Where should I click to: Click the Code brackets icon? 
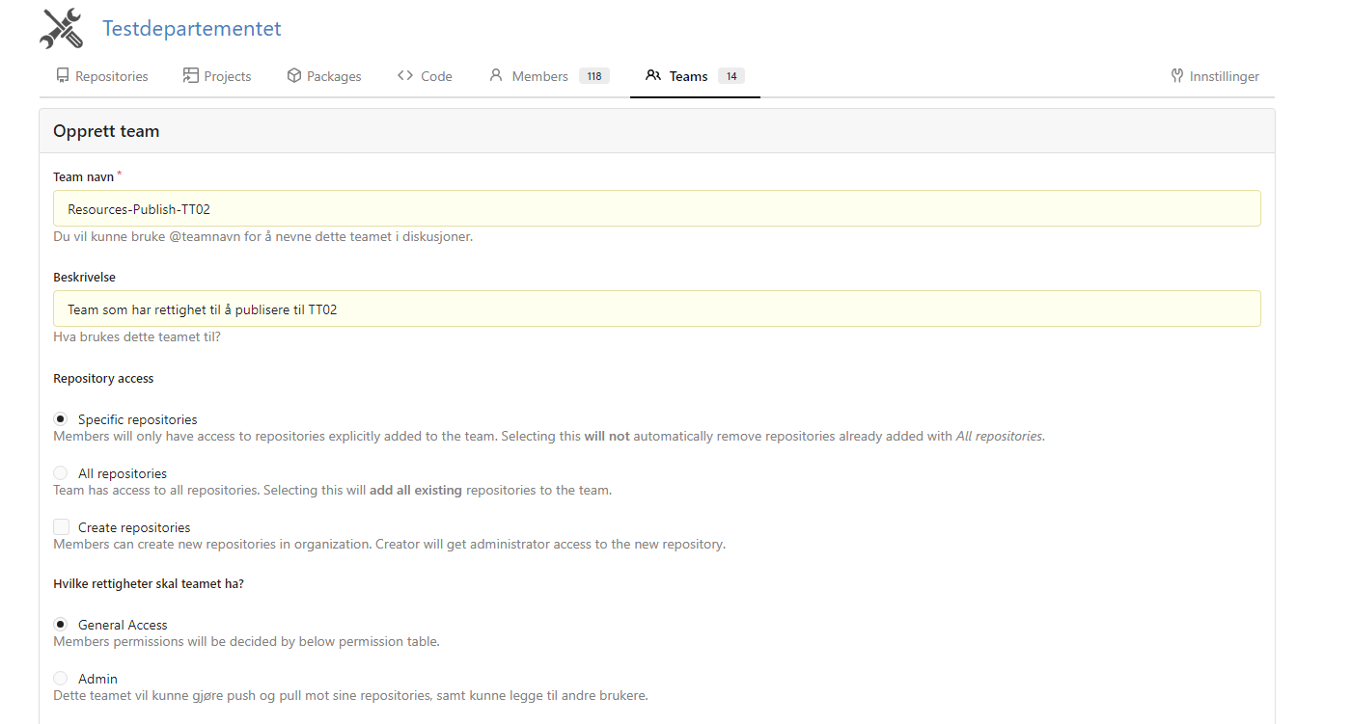pyautogui.click(x=405, y=76)
